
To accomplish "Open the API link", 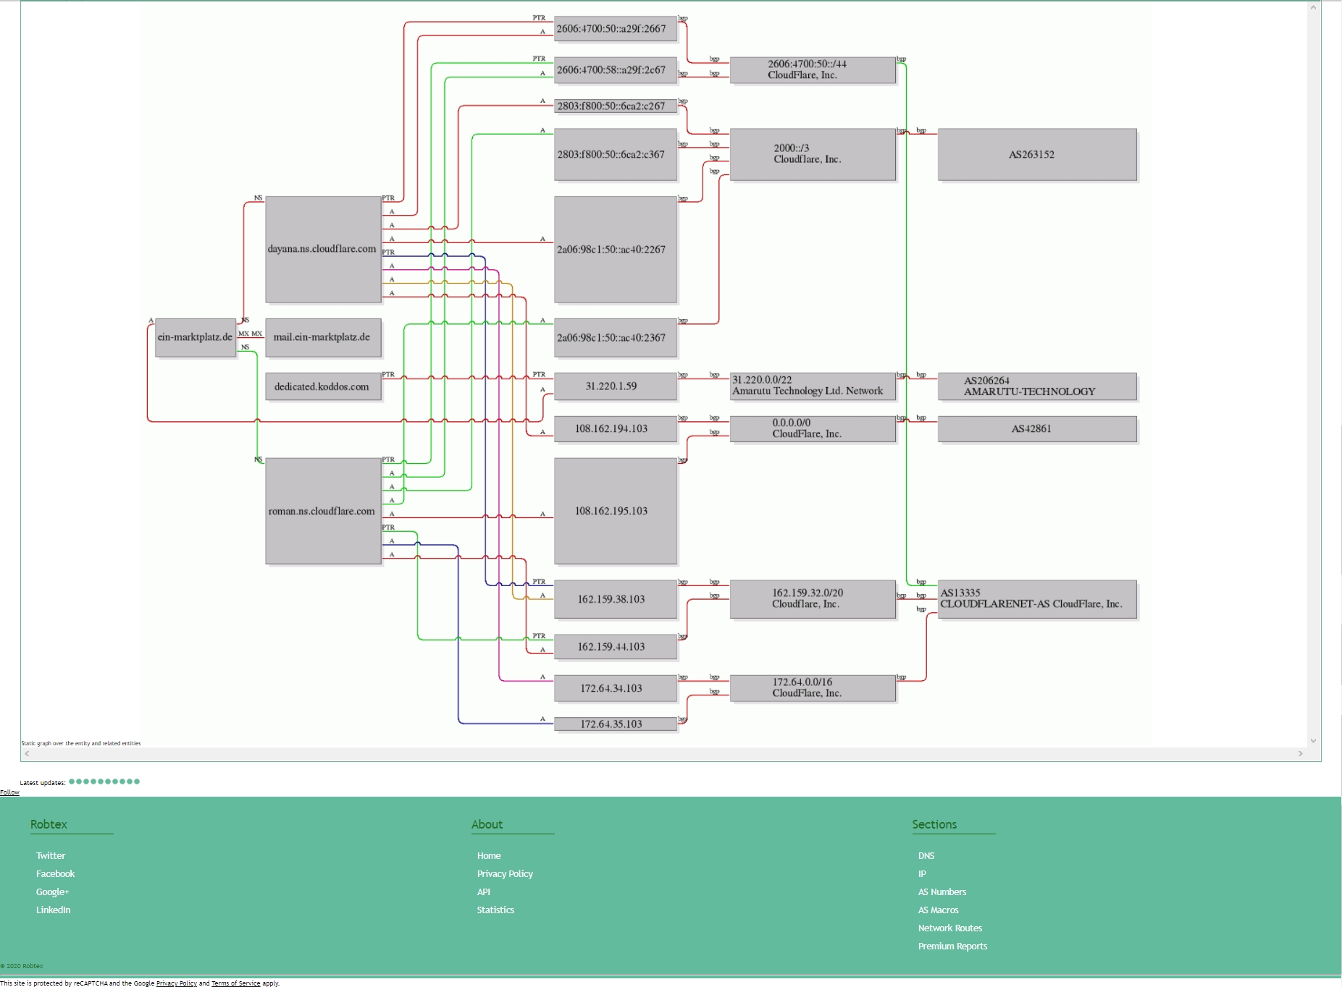I will [x=484, y=891].
